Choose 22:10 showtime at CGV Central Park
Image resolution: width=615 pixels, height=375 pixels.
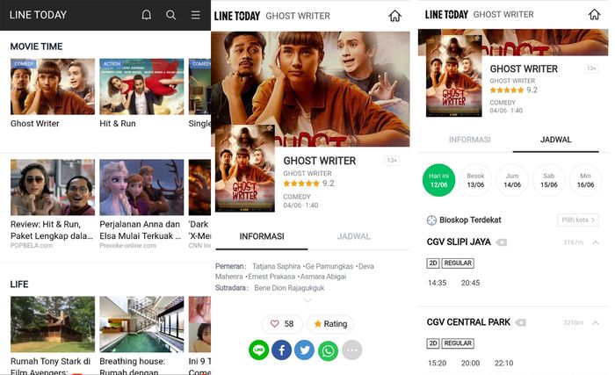[x=504, y=364]
